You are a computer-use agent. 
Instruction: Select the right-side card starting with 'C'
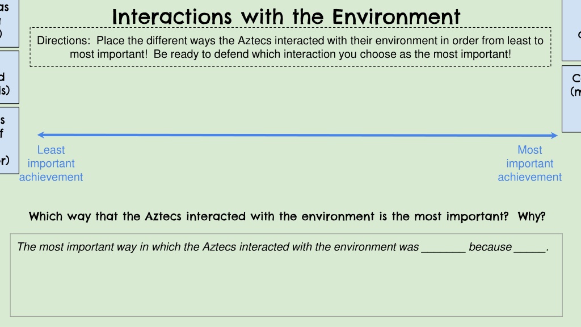coord(571,99)
